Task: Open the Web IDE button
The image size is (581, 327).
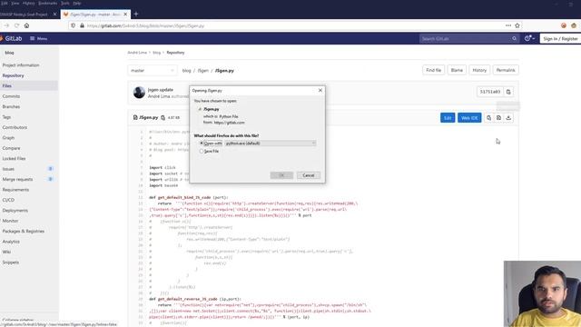Action: pos(469,118)
